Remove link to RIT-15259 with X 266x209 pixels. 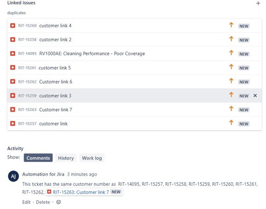[255, 95]
